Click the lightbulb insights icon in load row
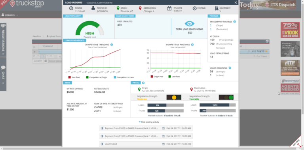This screenshot has width=304, height=150. pos(249,51)
